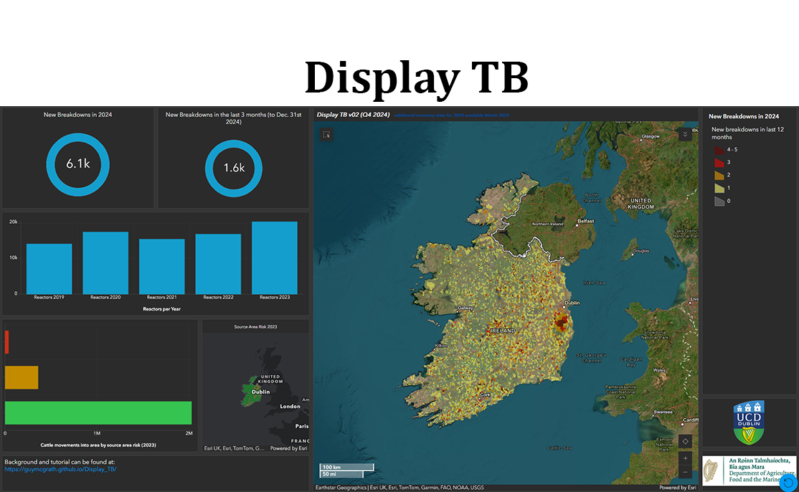799x492 pixels.
Task: Select the red source area risk bar
Action: tap(6, 342)
